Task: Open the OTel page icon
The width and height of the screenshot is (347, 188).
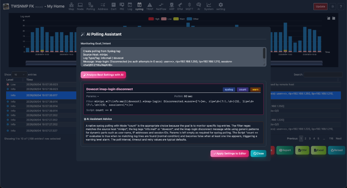Action: point(180,6)
